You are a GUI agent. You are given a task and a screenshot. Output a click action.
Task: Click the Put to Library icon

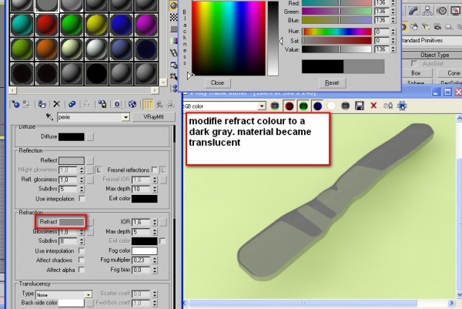point(102,104)
